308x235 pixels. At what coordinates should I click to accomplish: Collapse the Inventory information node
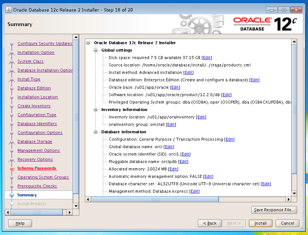[96, 110]
